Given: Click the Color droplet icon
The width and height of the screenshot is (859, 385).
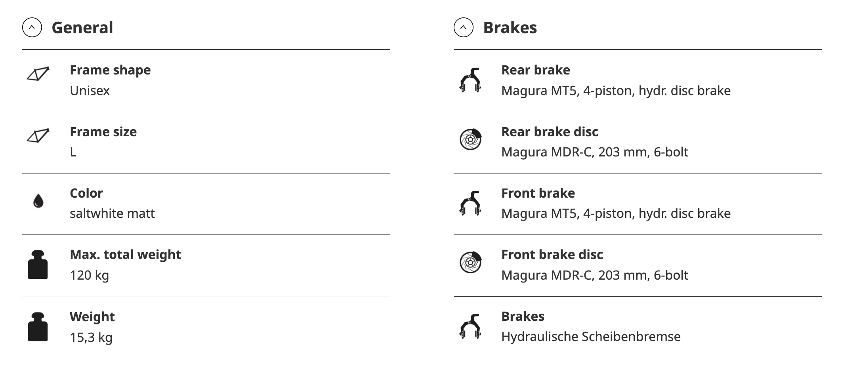Looking at the screenshot, I should pos(38,201).
